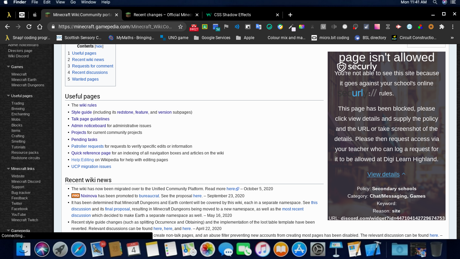The height and width of the screenshot is (259, 460).
Task: Close the Minecraft Wiki:Community portal tab
Action: click(x=117, y=15)
